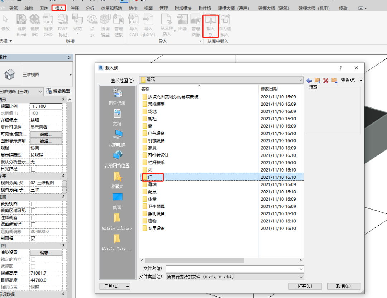Switch to the Annotate (注释) ribbon tab
Screen dimensions: 387x298
tap(75, 8)
